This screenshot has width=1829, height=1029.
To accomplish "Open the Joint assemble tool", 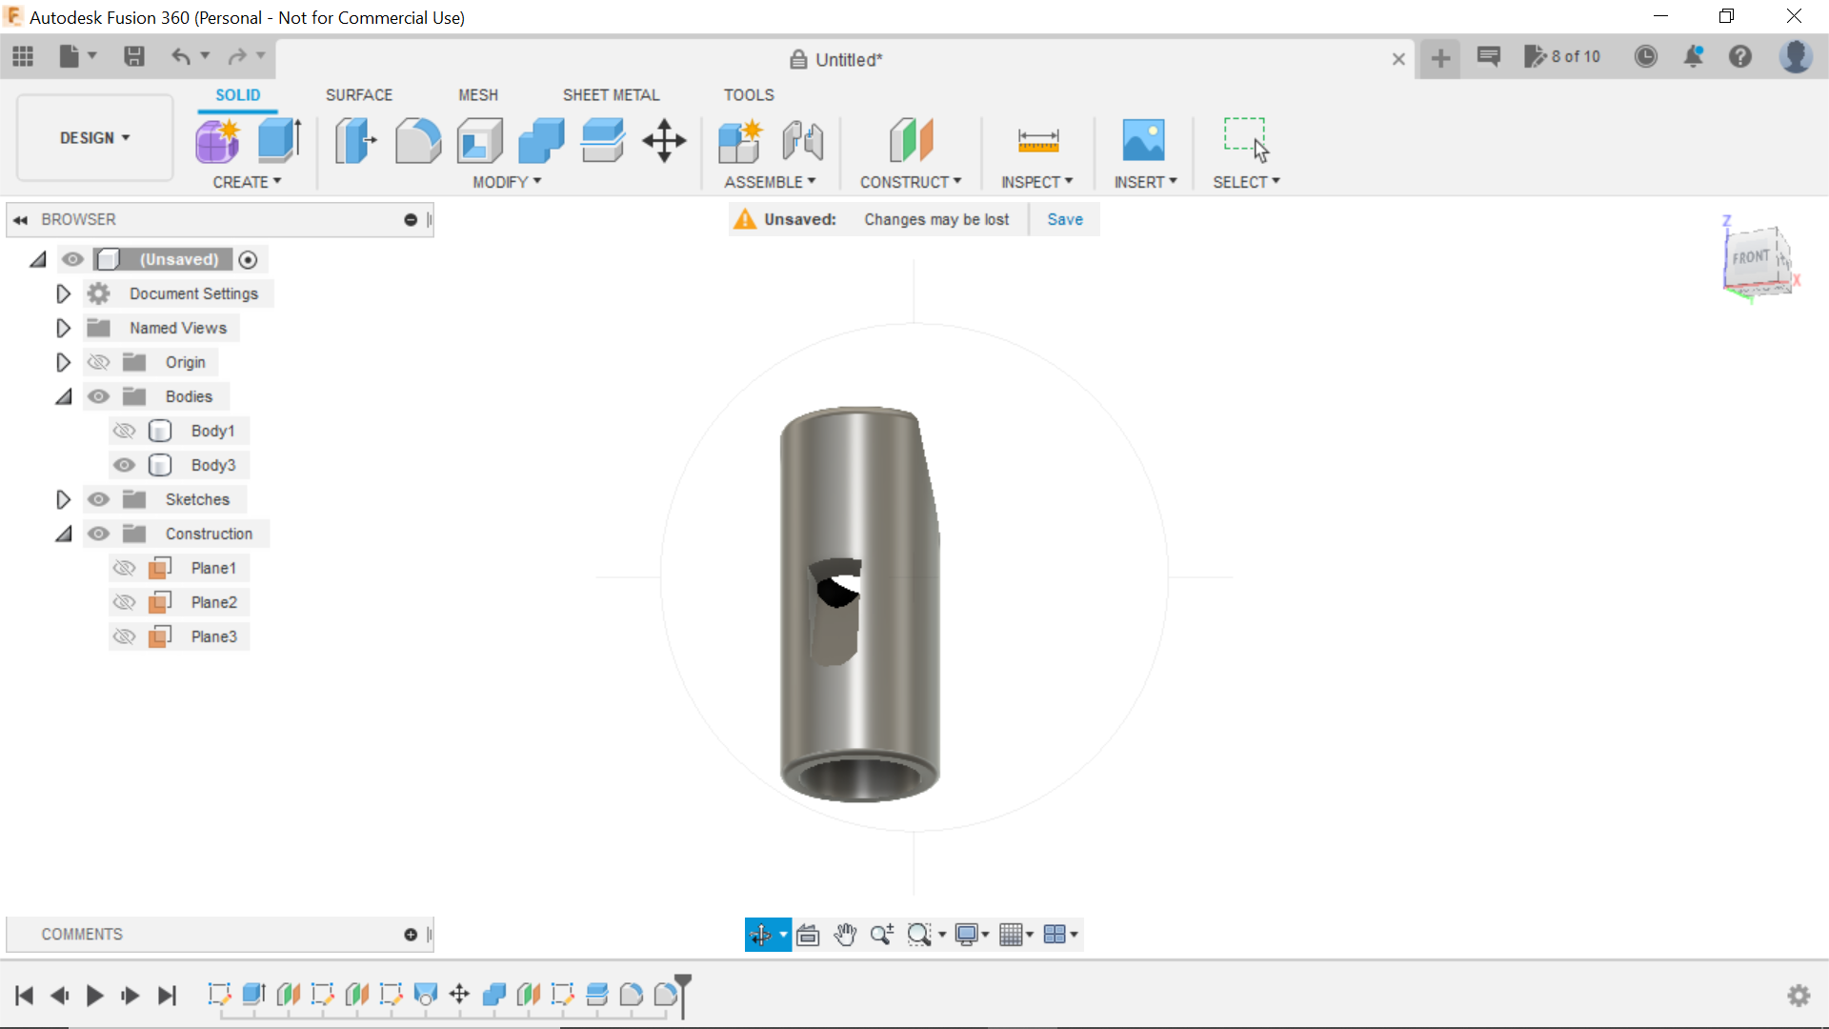I will [801, 139].
